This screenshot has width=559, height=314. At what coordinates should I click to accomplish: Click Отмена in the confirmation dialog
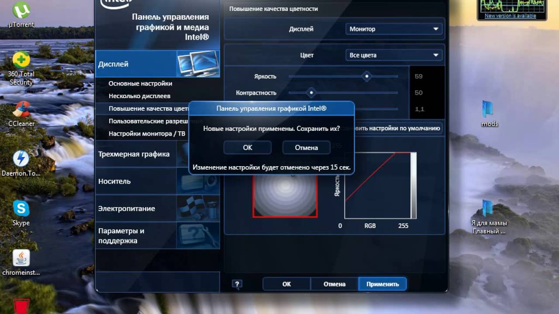306,148
